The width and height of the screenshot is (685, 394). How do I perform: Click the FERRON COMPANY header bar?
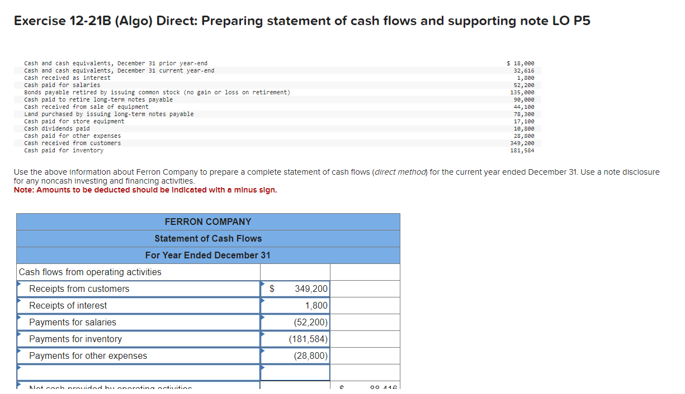[x=209, y=222]
